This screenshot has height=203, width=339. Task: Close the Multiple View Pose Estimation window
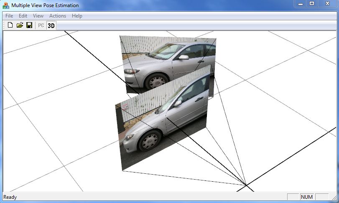click(327, 4)
